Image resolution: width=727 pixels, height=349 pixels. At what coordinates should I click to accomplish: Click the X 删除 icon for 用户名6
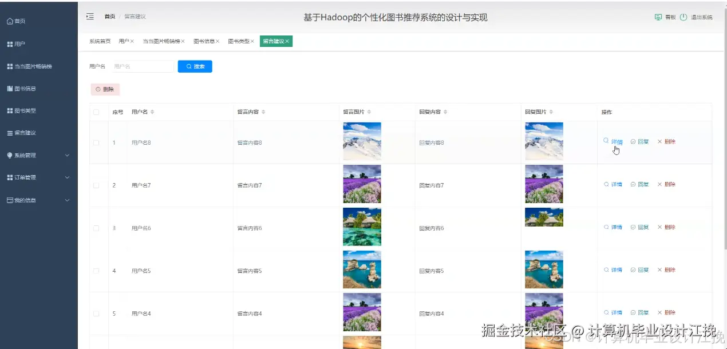(659, 227)
